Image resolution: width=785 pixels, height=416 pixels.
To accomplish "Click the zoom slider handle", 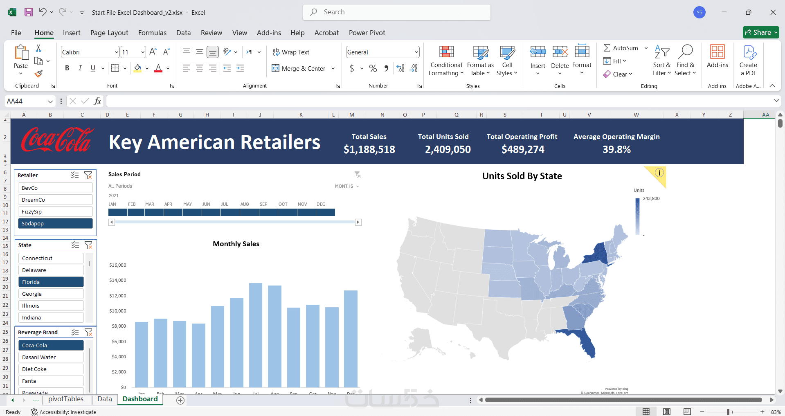I will coord(728,412).
